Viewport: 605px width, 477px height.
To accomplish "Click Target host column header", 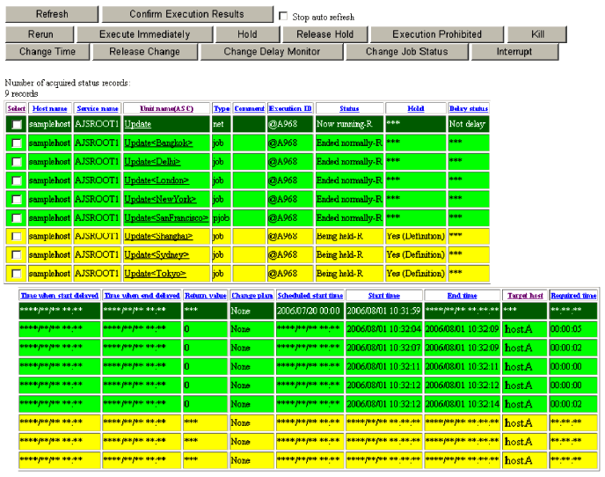I will click(524, 296).
